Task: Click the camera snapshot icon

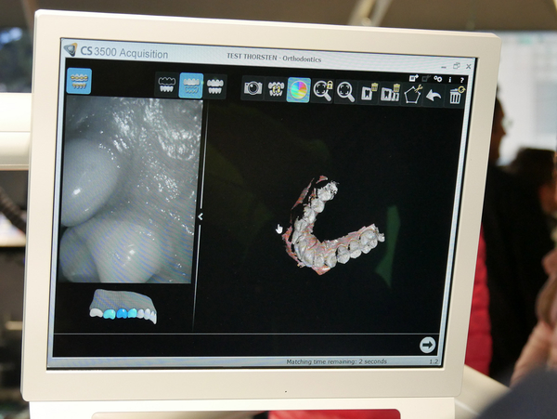Action: point(253,88)
